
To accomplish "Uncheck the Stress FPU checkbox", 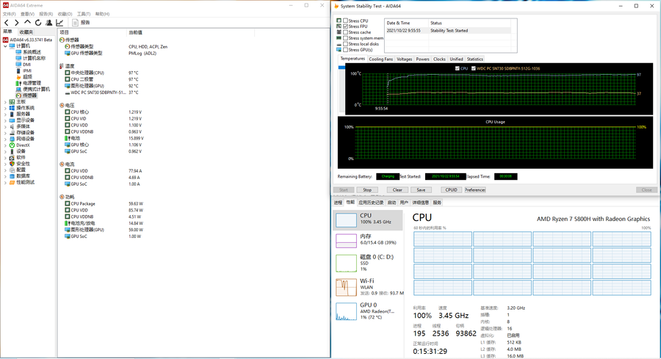I will [345, 26].
